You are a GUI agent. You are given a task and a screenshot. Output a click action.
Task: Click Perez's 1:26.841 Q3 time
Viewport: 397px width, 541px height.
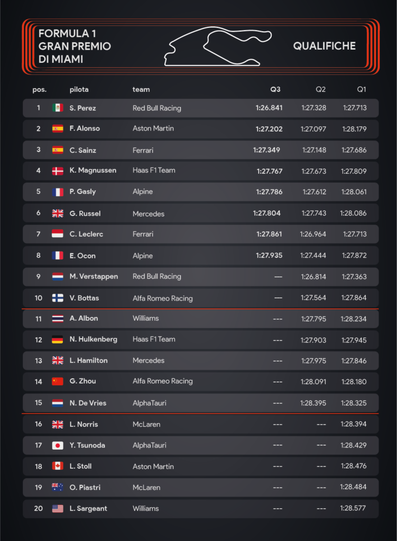click(269, 108)
